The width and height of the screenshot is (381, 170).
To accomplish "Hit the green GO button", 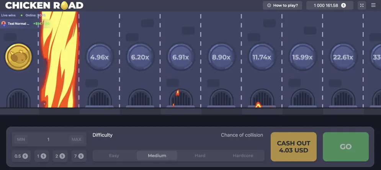I will click(x=345, y=146).
